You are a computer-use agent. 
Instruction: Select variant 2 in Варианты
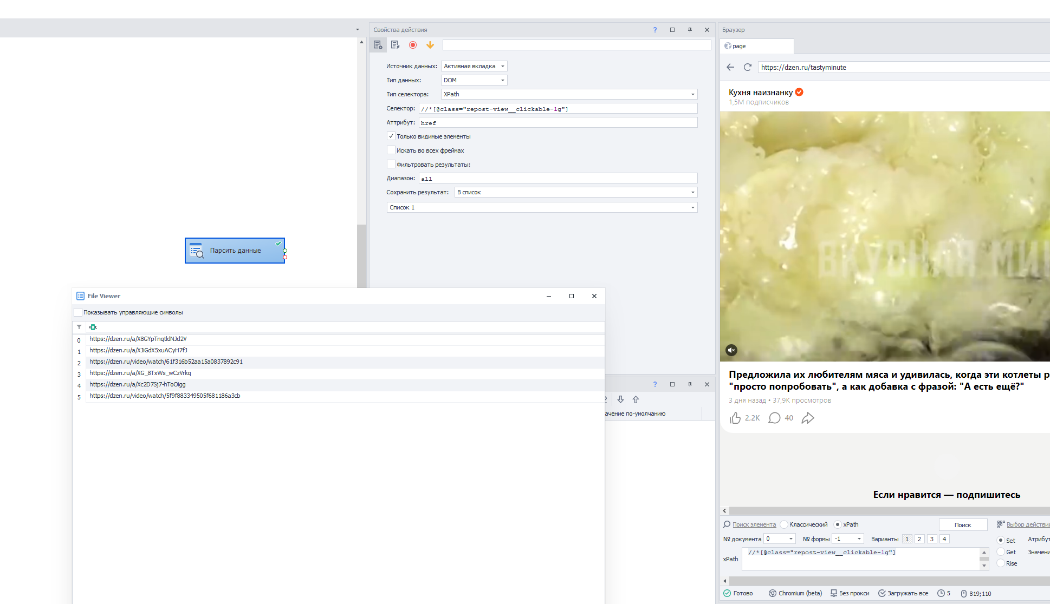[919, 539]
